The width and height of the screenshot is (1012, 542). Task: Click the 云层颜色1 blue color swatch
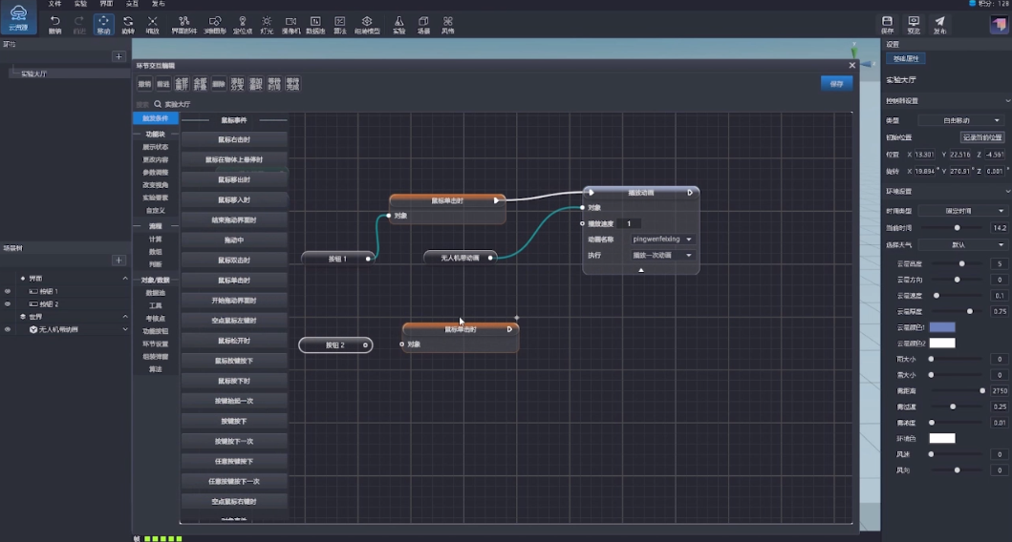[x=942, y=327]
